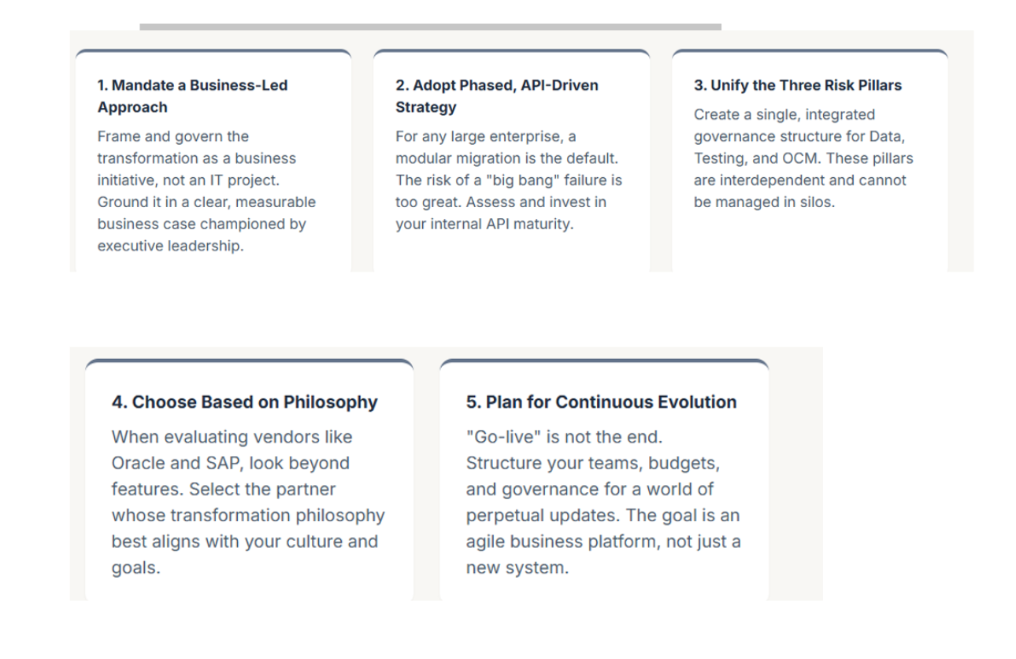Click the 'Plan for Continuous Evolution' heading
Image resolution: width=1016 pixels, height=659 pixels.
(602, 402)
